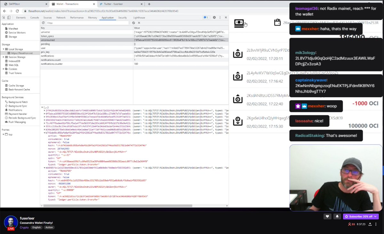Collapse the eb0485fbc1d object entry
The height and width of the screenshot is (234, 384).
click(44, 167)
